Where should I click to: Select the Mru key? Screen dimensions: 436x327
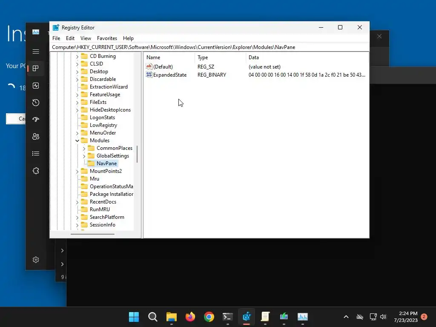(94, 179)
